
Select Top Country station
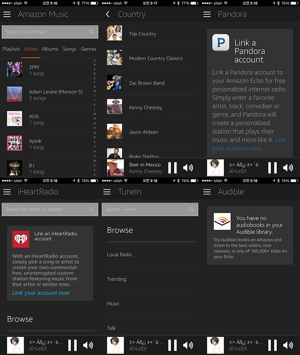151,34
